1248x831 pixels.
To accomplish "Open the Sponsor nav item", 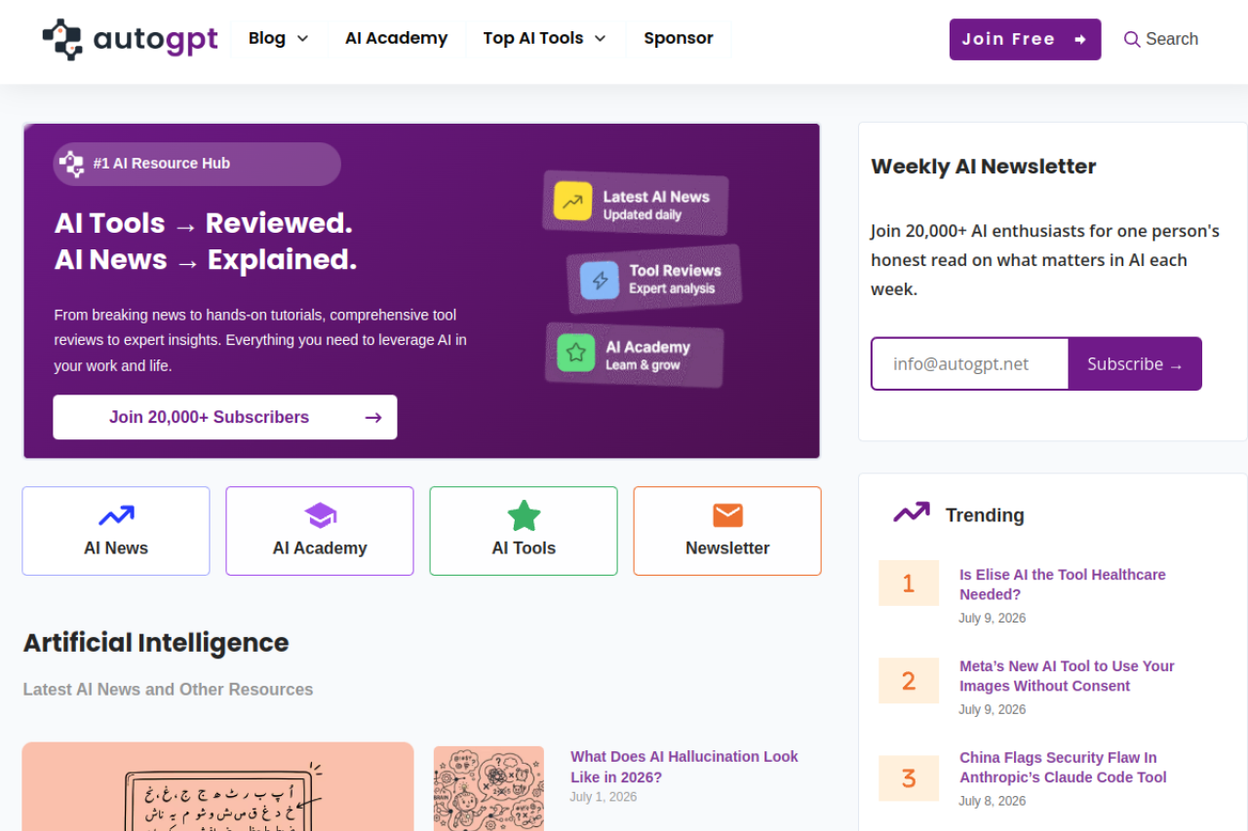I will click(679, 38).
